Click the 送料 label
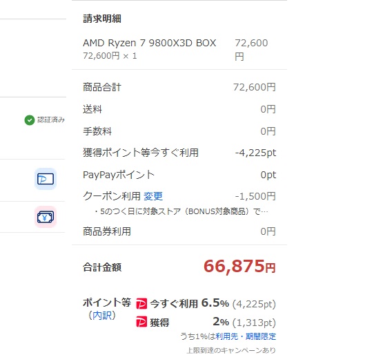 92,109
